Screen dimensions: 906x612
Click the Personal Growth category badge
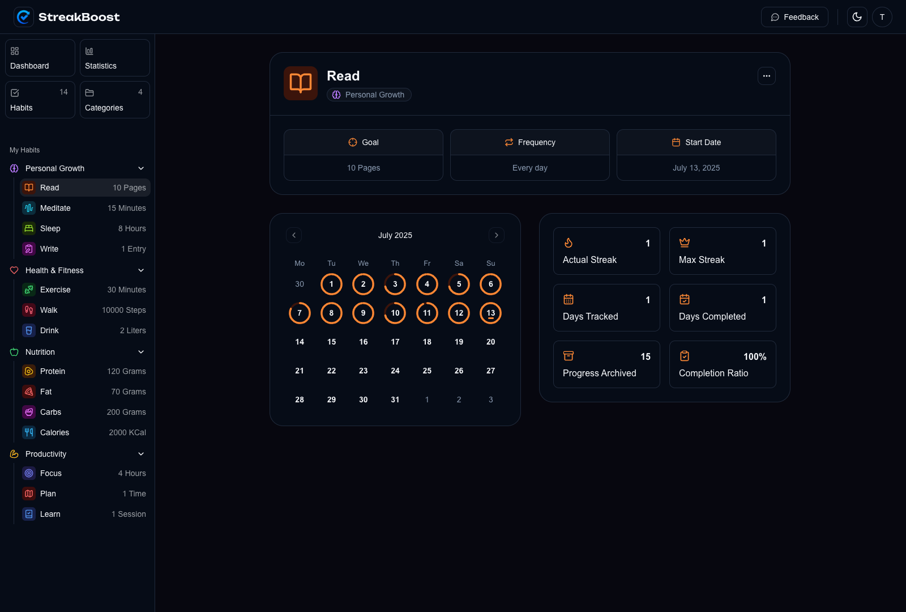[x=369, y=95]
